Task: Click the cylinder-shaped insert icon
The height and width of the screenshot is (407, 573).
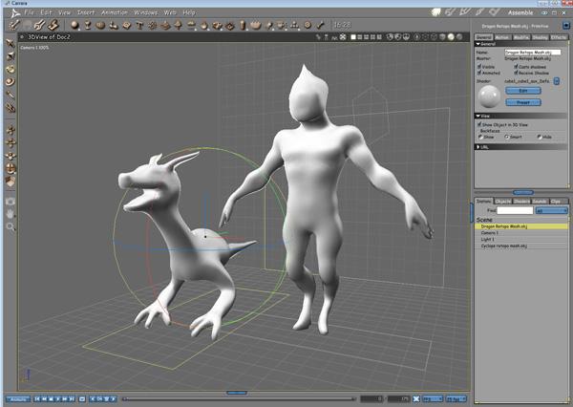Action: click(x=243, y=25)
